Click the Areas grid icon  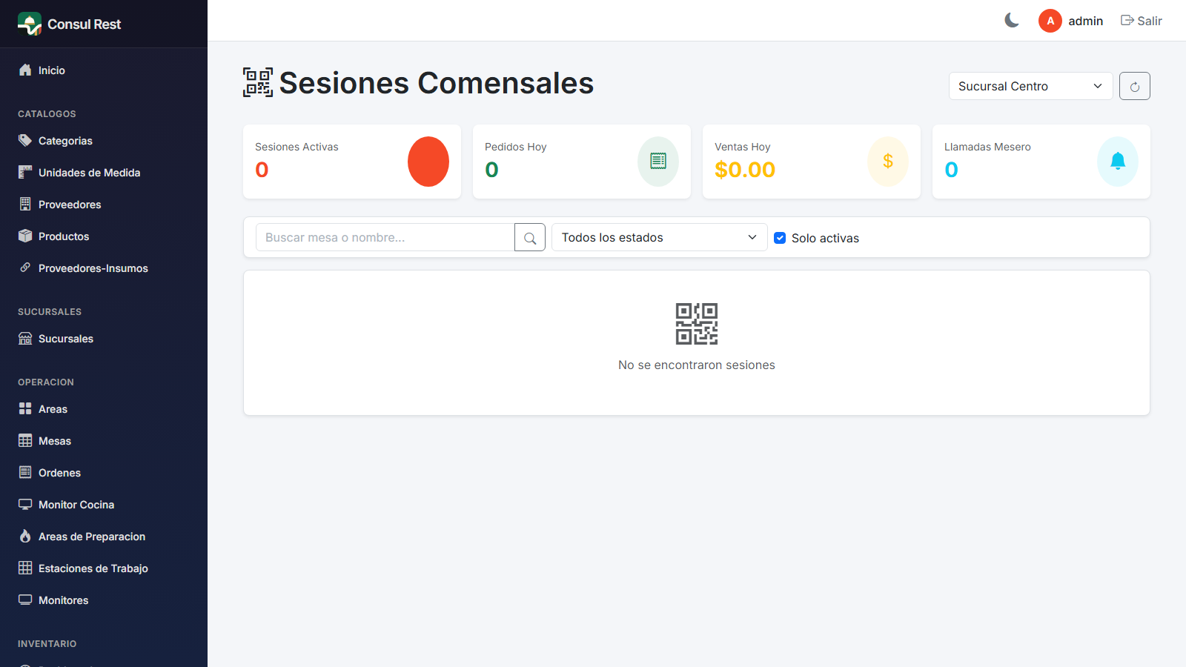[25, 408]
